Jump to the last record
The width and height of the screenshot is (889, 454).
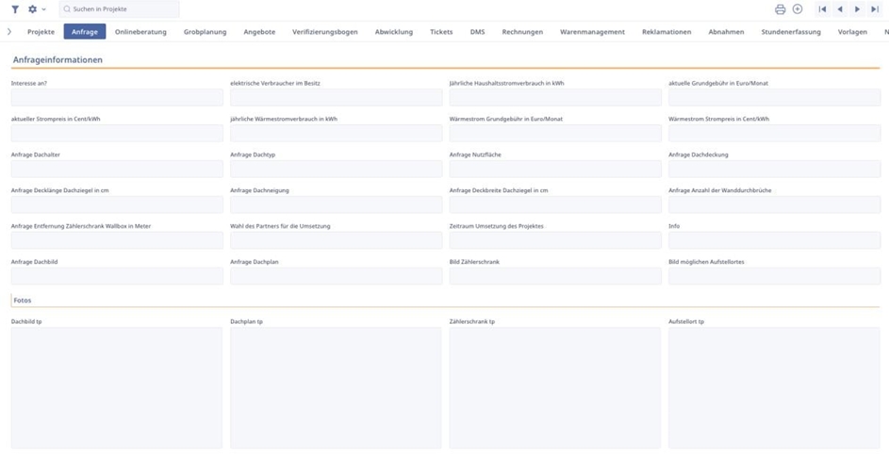click(875, 9)
